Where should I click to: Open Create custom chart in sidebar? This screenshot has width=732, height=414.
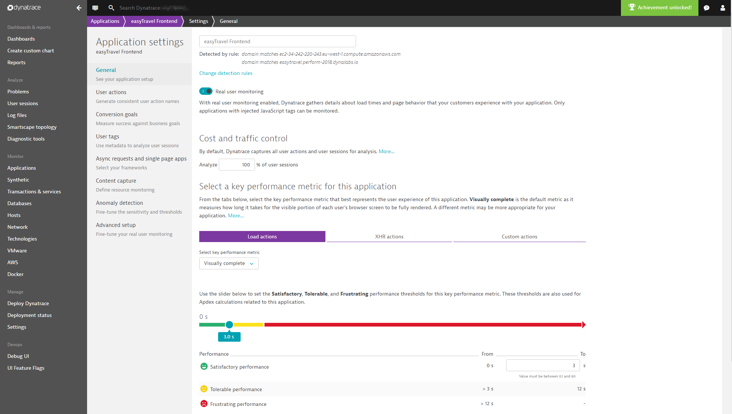coord(31,51)
